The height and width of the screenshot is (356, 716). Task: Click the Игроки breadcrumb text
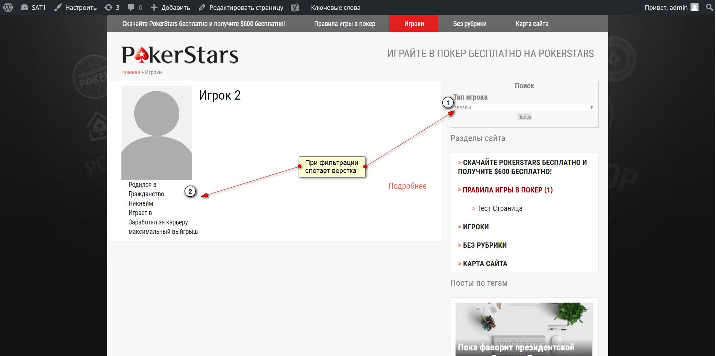[153, 72]
